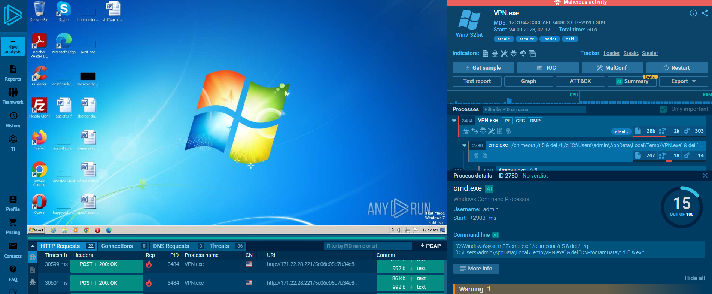This screenshot has height=294, width=712.
Task: Open the Teamwork section
Action: tap(13, 96)
